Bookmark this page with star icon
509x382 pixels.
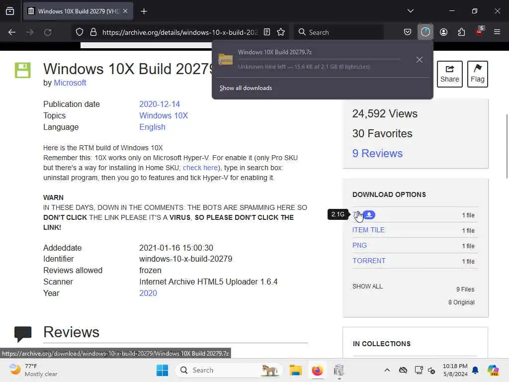coord(281,32)
